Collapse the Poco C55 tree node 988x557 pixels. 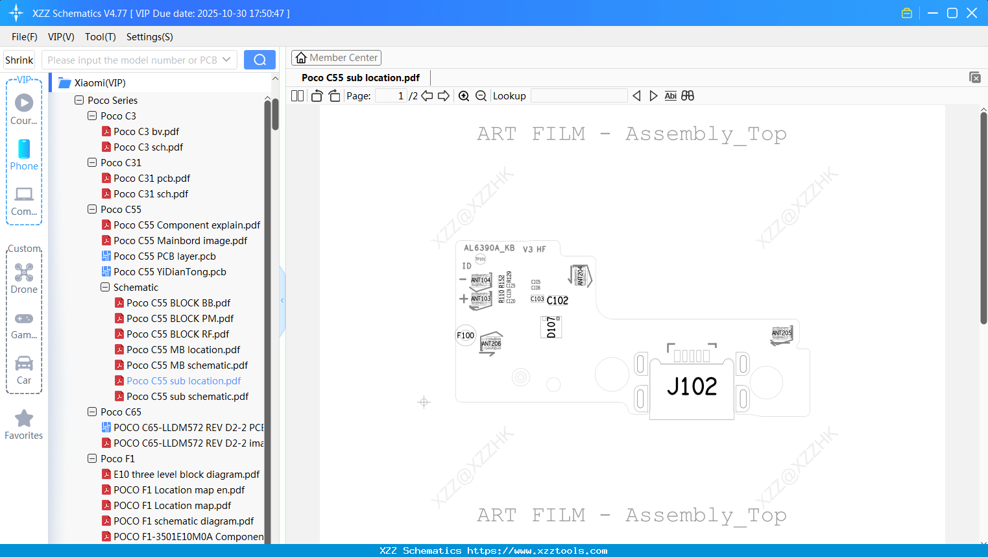(91, 209)
